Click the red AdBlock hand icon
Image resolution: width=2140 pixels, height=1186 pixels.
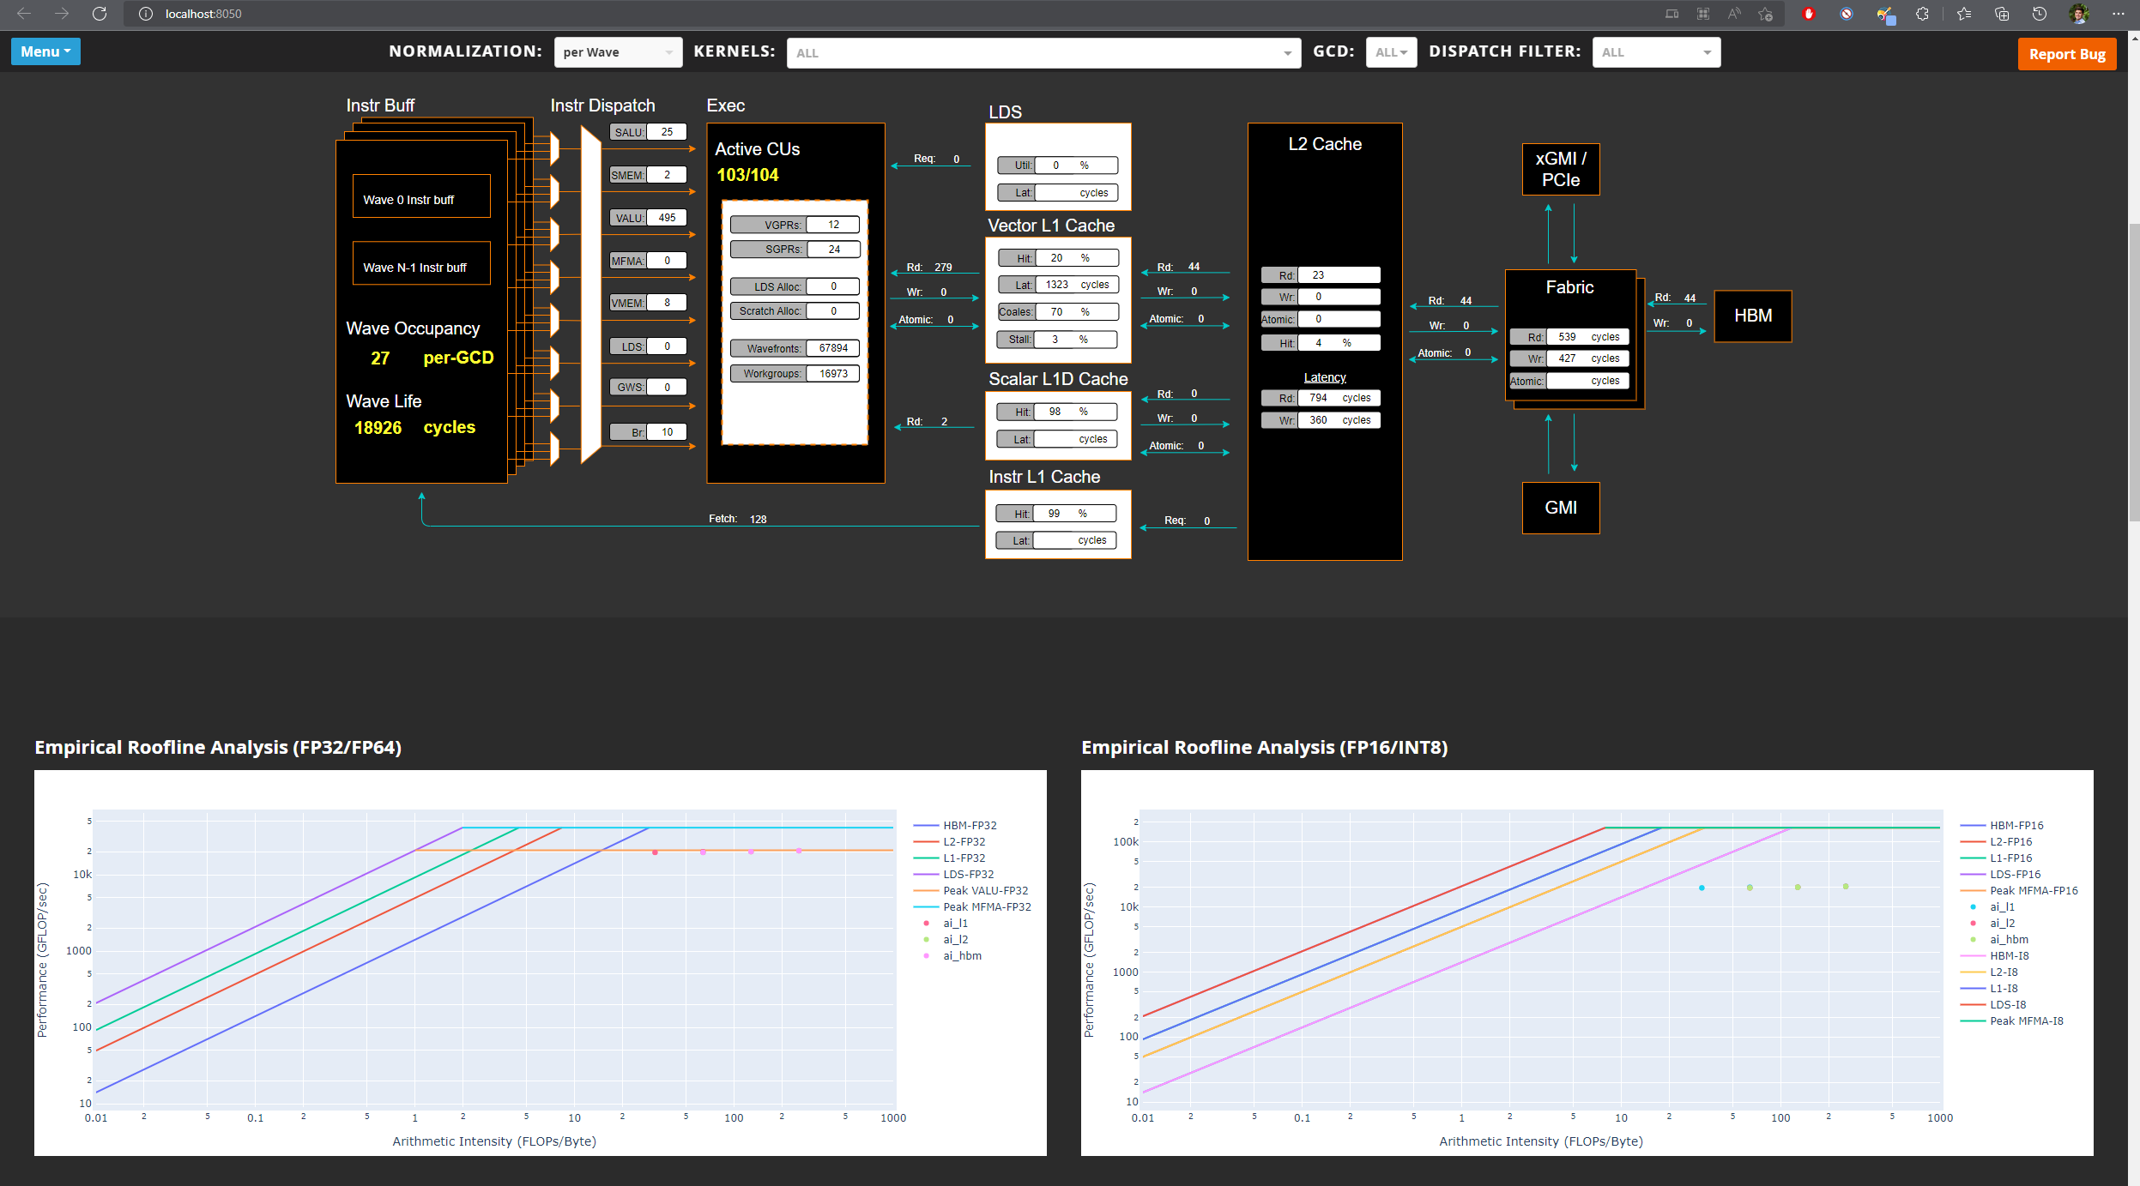(x=1809, y=14)
